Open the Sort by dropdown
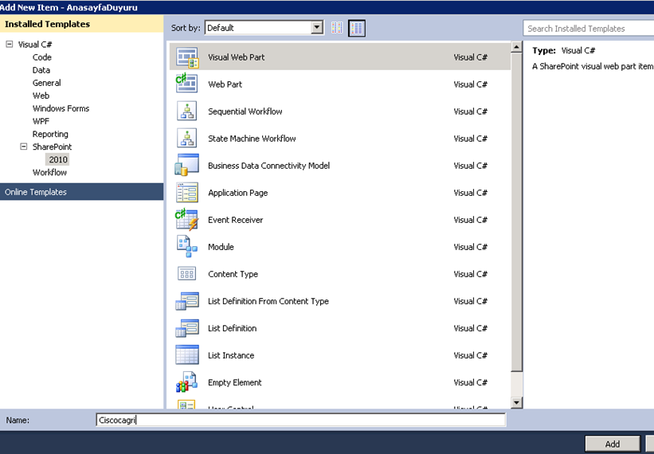 point(317,28)
